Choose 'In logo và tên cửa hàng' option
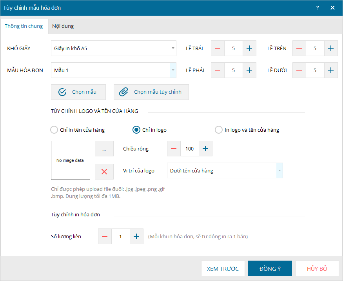Viewport: 343px width, 281px height. point(219,130)
